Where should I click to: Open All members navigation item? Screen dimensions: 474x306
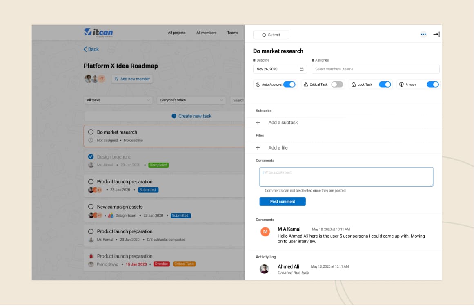point(206,33)
